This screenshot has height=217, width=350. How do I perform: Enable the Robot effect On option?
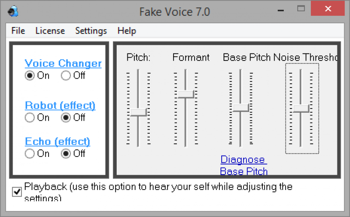point(30,118)
